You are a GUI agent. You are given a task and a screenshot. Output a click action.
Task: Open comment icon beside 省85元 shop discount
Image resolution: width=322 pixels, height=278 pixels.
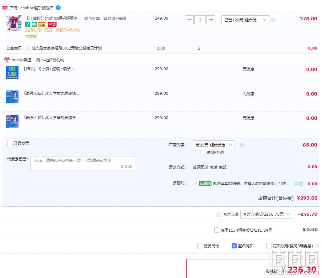(242, 145)
